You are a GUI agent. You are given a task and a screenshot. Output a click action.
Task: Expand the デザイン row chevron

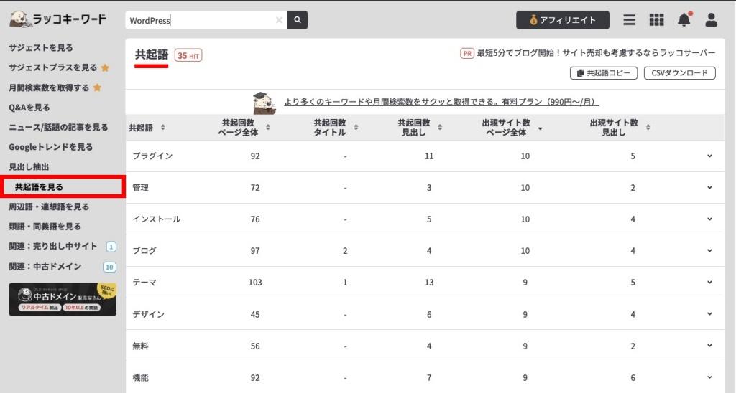[709, 314]
